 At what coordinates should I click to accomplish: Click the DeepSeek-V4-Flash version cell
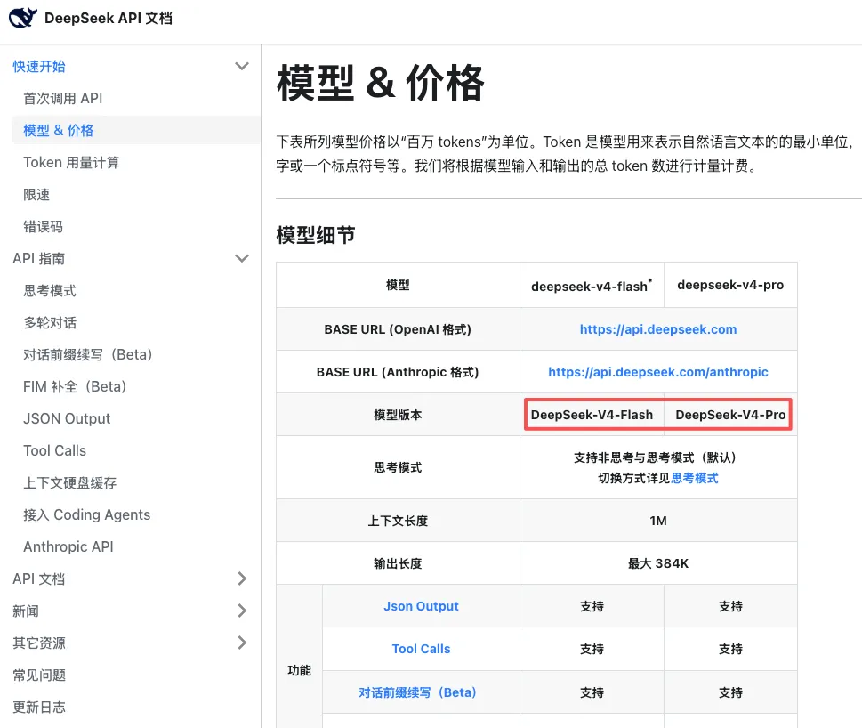pos(592,415)
